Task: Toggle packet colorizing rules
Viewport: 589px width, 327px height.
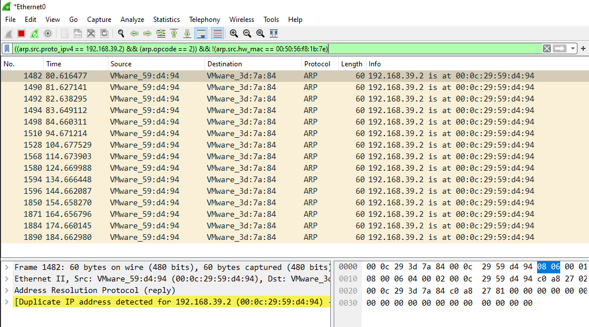Action: pos(217,34)
